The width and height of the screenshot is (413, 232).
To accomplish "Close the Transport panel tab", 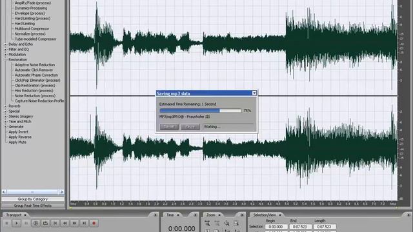I will tap(25, 215).
